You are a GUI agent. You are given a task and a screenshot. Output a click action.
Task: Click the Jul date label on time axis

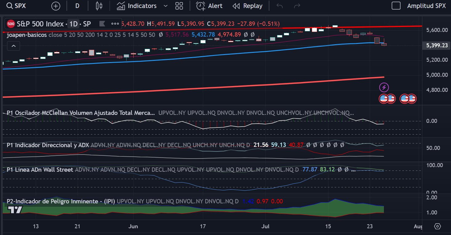(x=265, y=226)
